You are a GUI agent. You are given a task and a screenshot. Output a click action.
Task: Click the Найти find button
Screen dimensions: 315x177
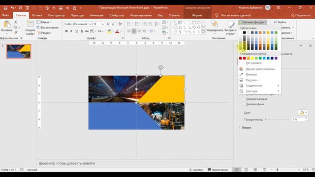280,22
